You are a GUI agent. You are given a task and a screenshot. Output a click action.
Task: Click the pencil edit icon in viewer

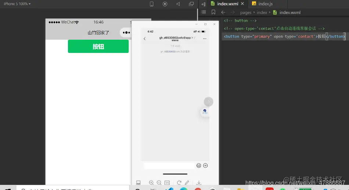pyautogui.click(x=187, y=183)
